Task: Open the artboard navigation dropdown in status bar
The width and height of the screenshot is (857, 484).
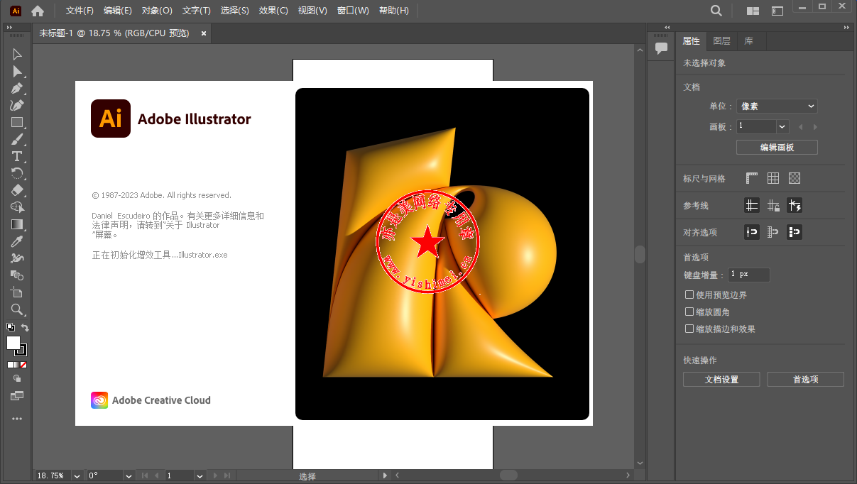Action: coord(200,475)
